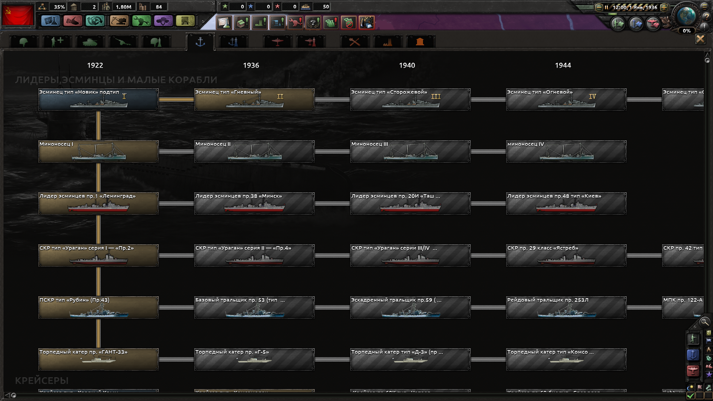The image size is (713, 401).
Task: Click the green factory chimneys alert
Action: pyautogui.click(x=260, y=23)
